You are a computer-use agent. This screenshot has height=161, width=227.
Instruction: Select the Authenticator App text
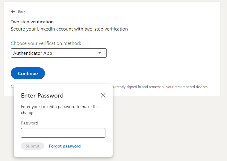[x=33, y=53]
